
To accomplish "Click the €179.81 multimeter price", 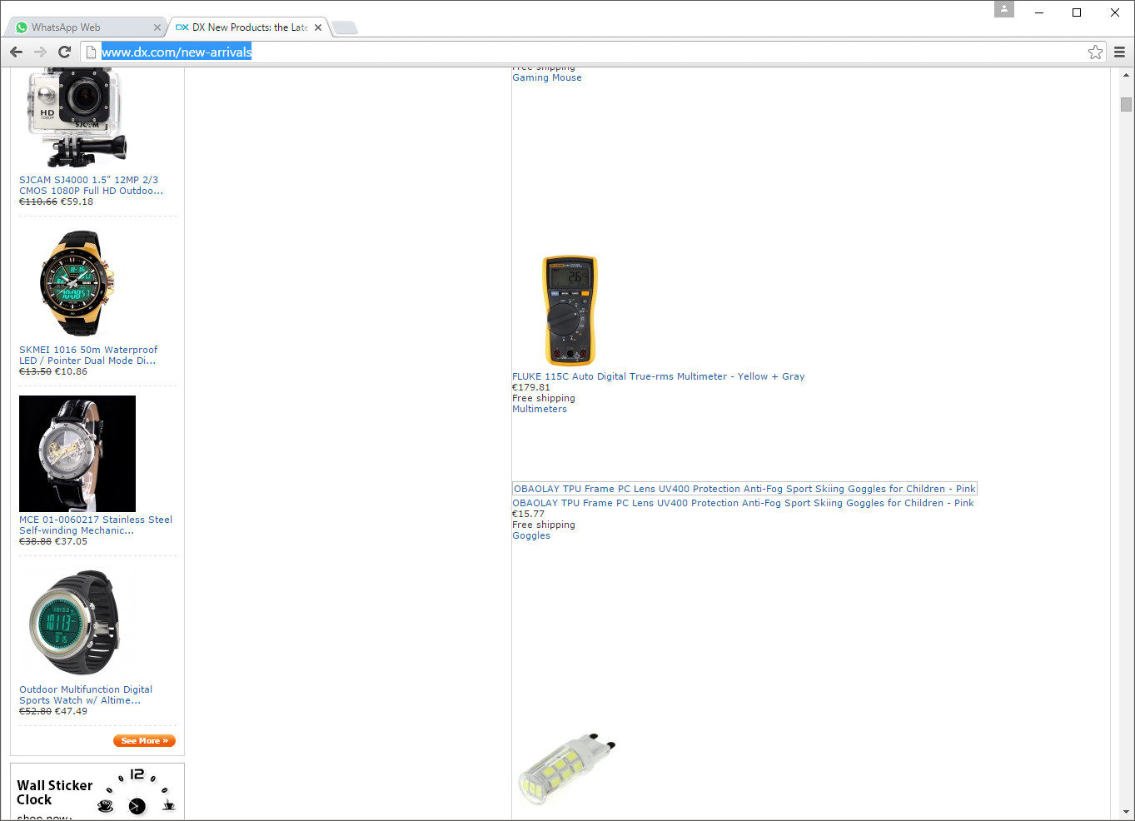I will (x=531, y=387).
